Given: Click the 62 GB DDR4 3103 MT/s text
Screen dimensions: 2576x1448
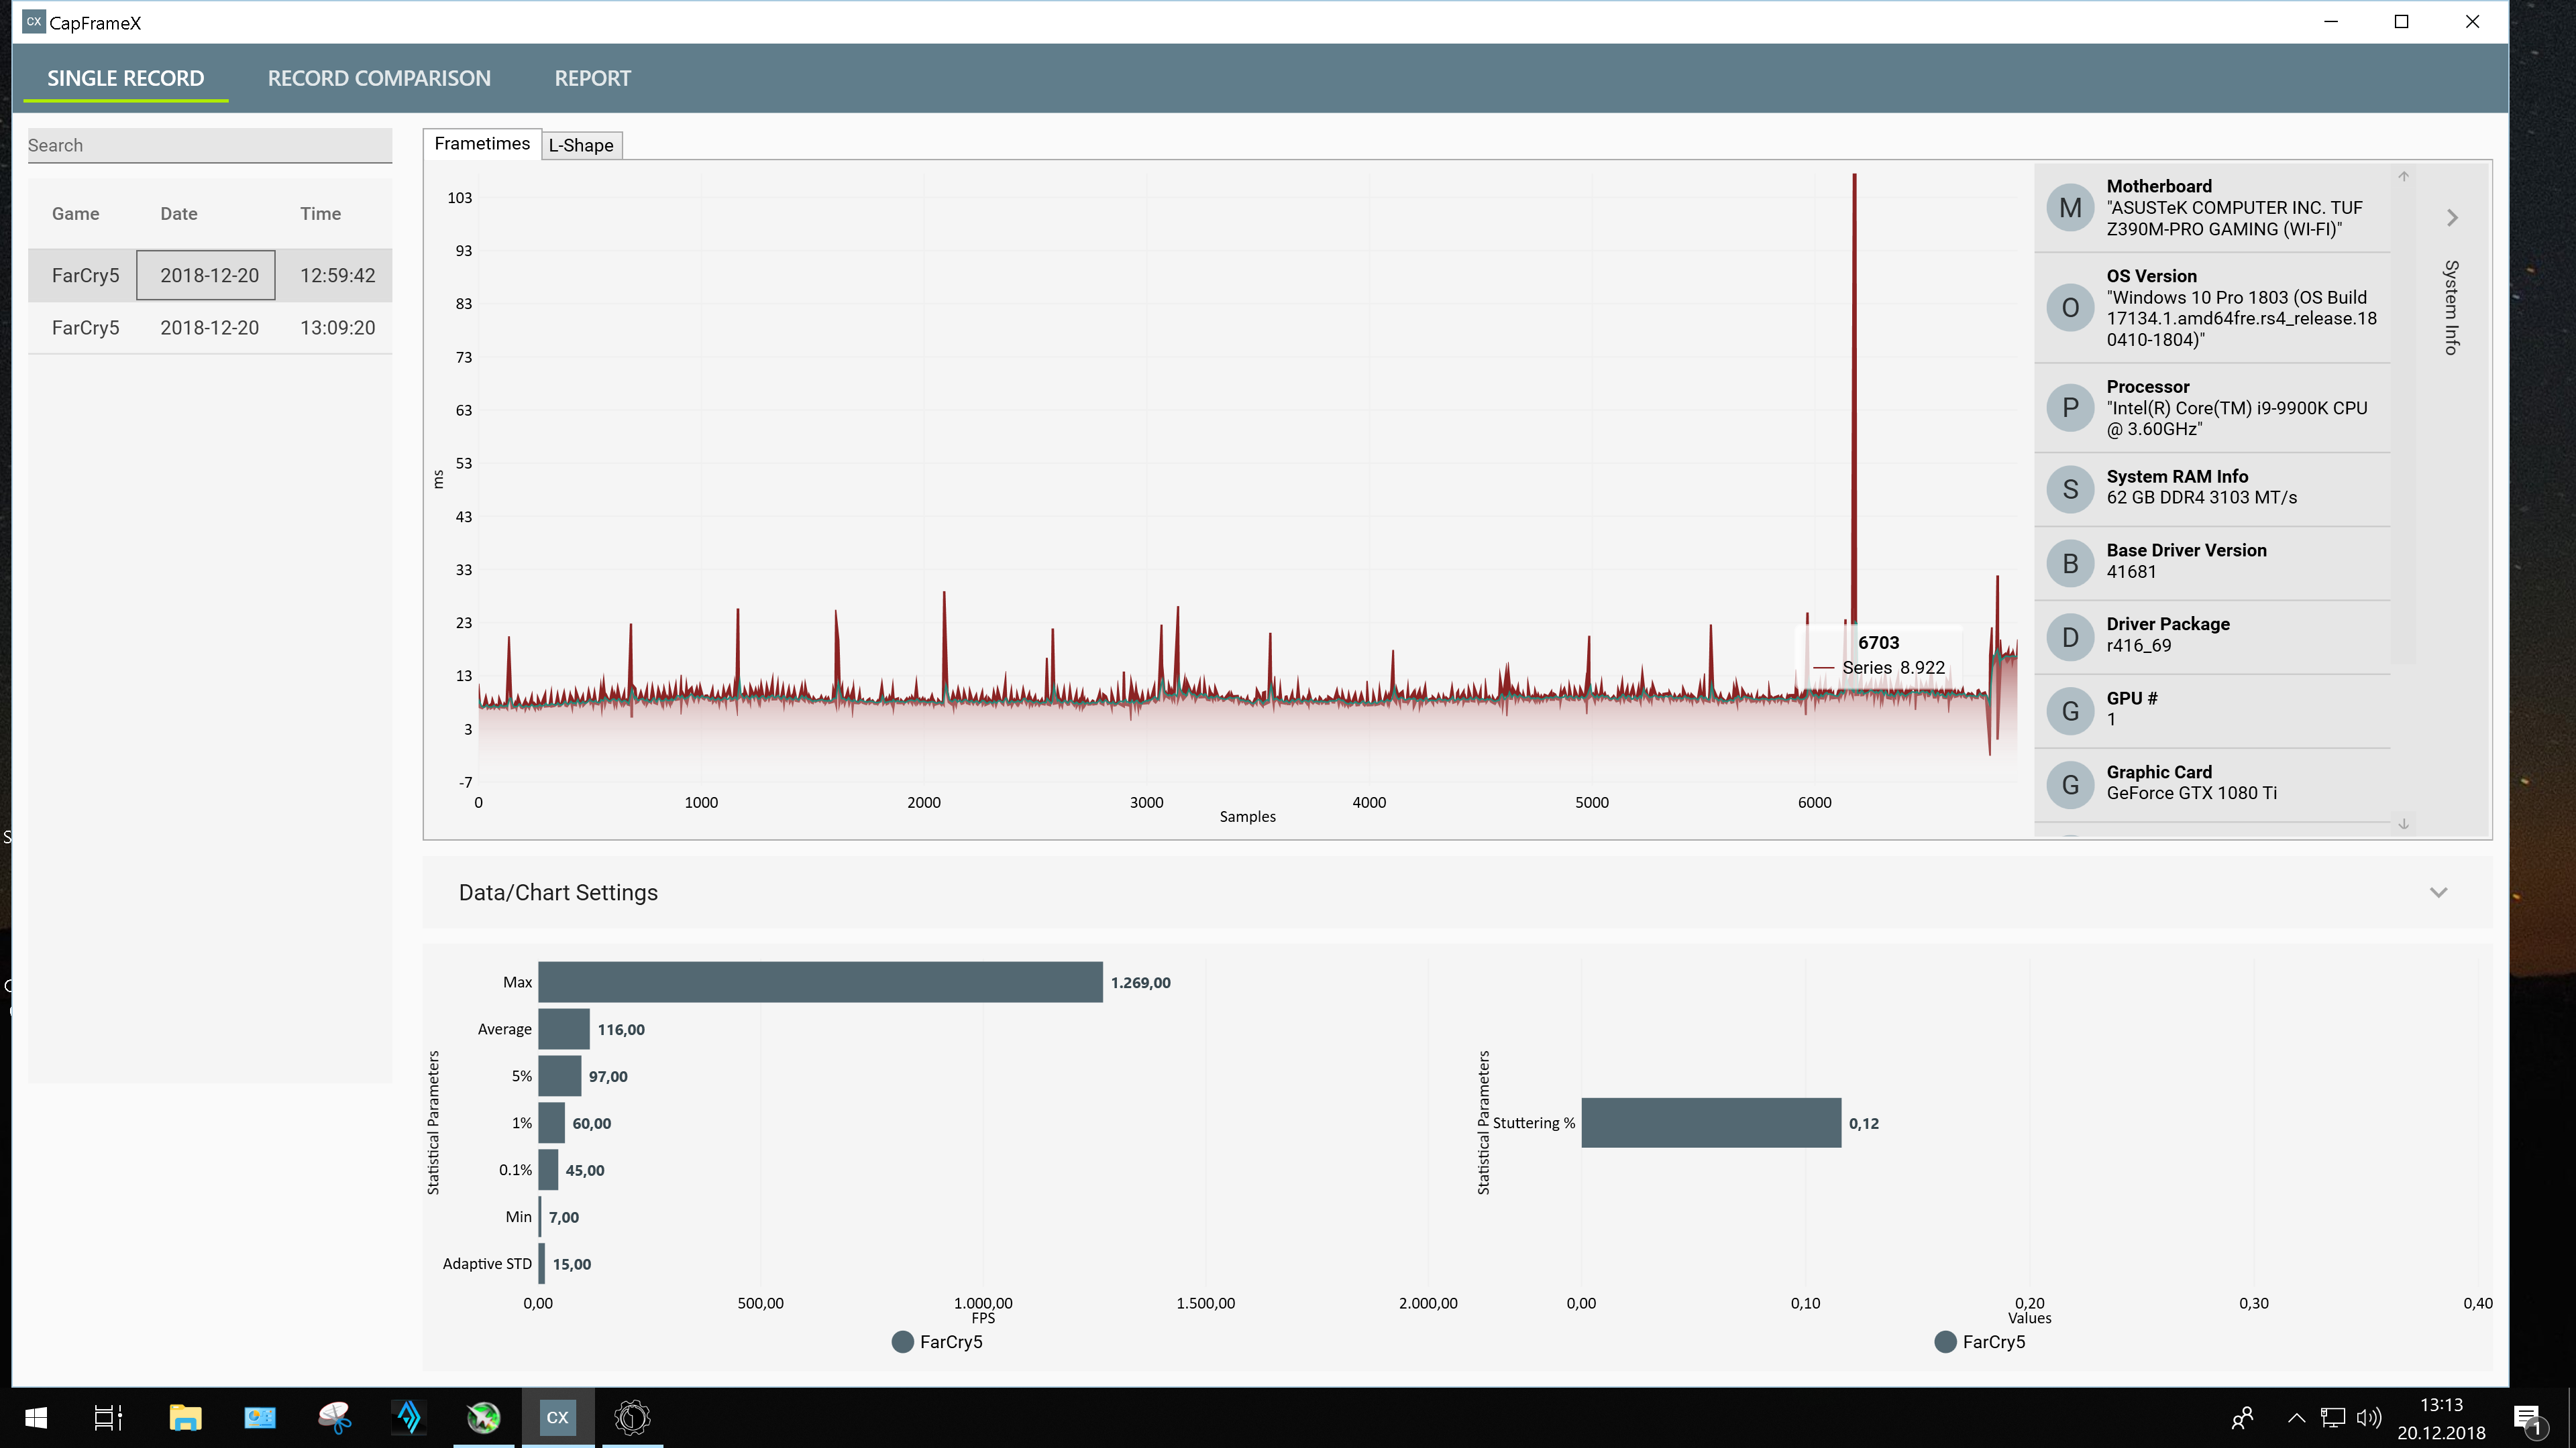Looking at the screenshot, I should pos(2201,497).
